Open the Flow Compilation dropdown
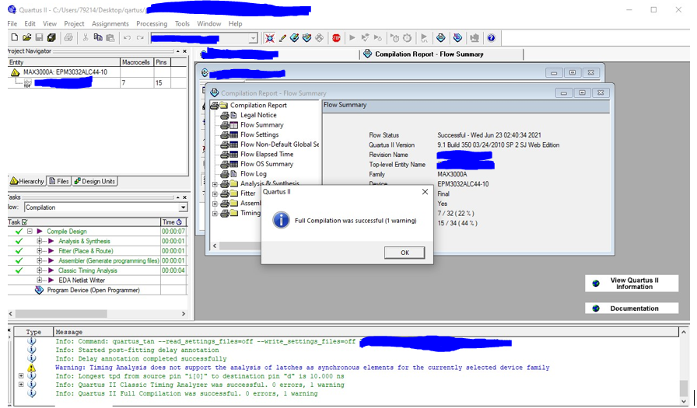The image size is (697, 408). click(x=183, y=207)
